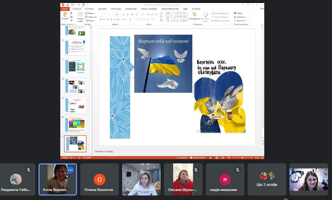
Task: Toggle ЗАМЕТКИ notes in status bar
Action: click(x=182, y=158)
